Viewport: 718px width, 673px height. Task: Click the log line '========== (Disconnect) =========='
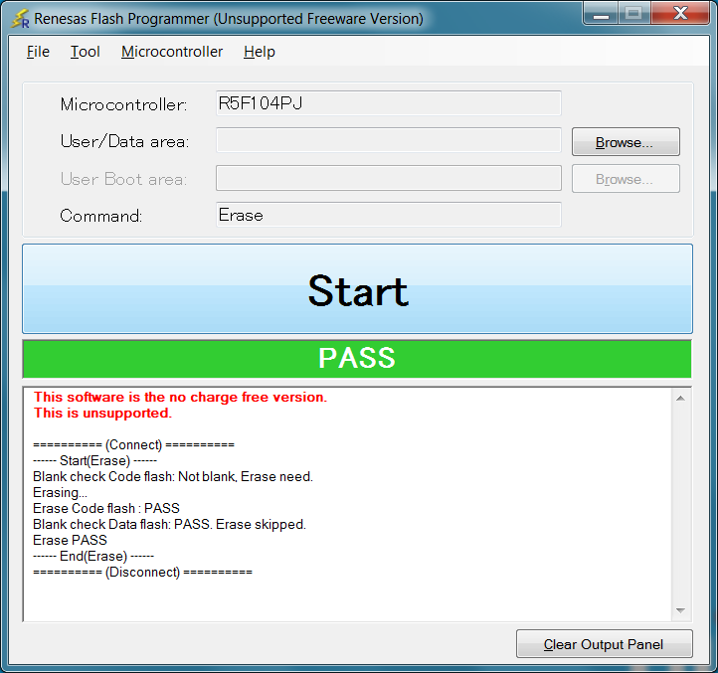[142, 572]
